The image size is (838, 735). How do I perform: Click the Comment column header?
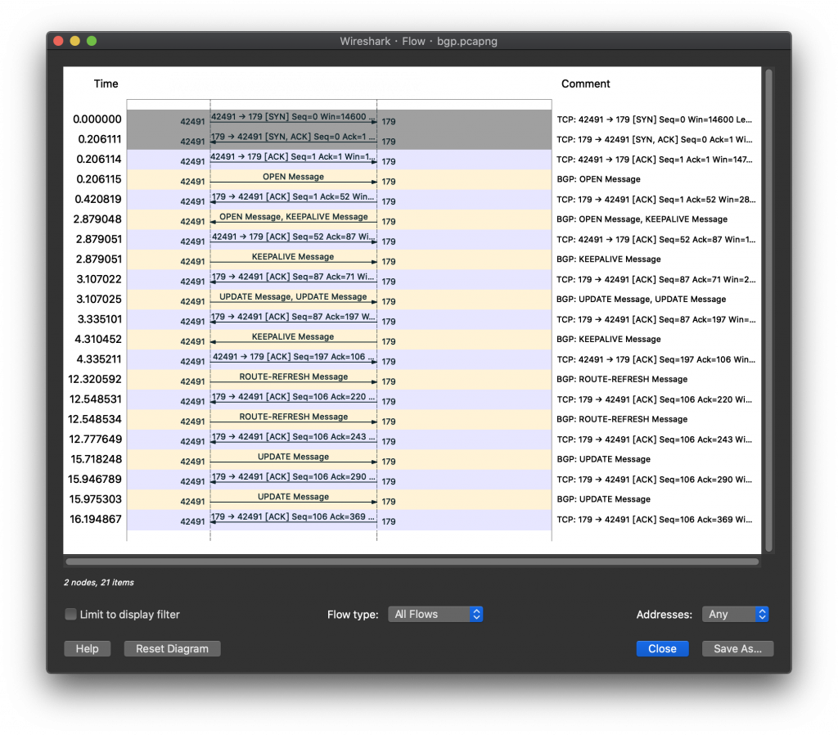(x=585, y=84)
